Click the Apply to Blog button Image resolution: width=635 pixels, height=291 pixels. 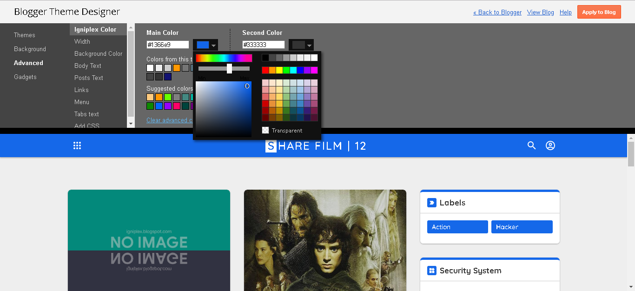click(x=599, y=12)
